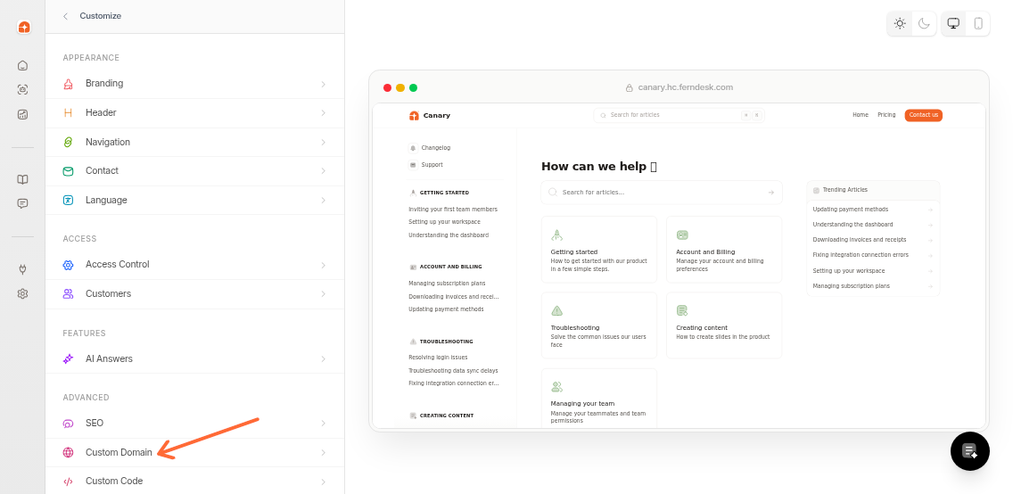Switch preview to light mode
1013x494 pixels.
[x=900, y=23]
